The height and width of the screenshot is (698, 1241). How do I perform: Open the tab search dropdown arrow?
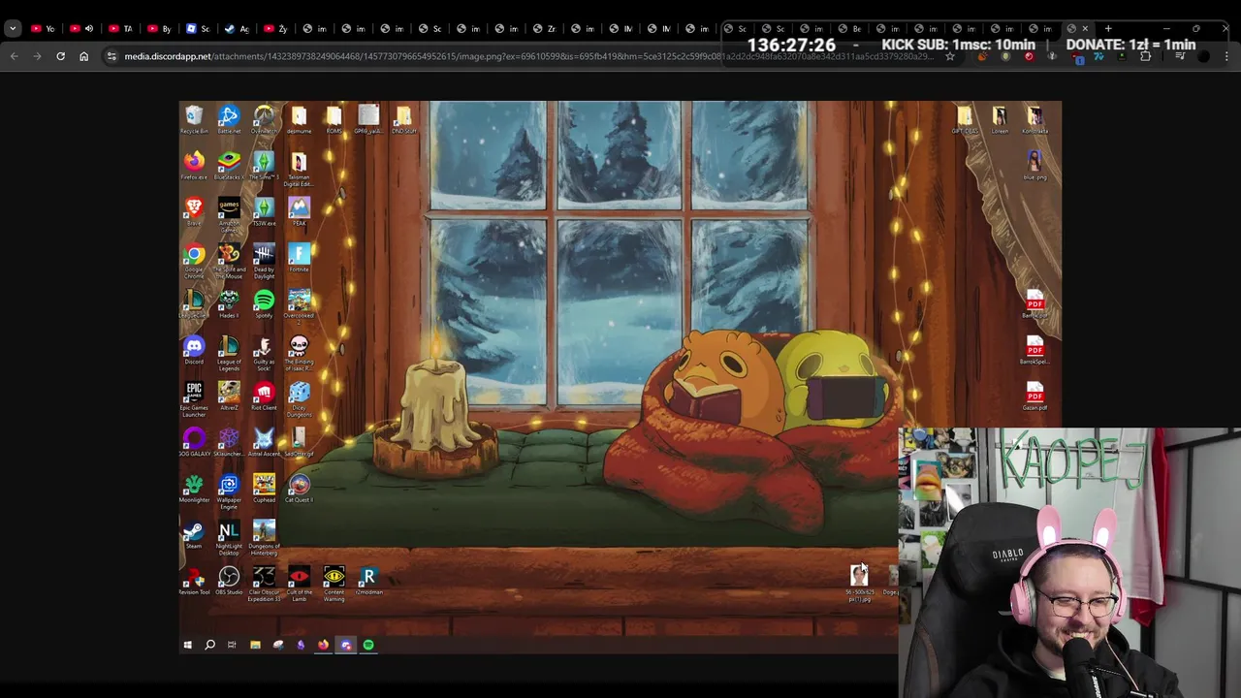13,28
